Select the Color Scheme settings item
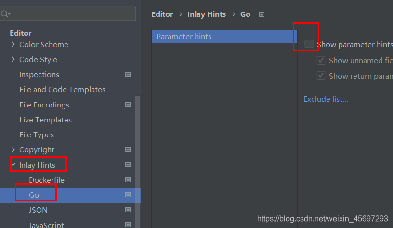Viewport: 393px width, 228px height. pyautogui.click(x=44, y=45)
